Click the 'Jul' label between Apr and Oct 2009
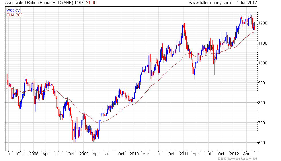281x161 pixels. point(108,154)
